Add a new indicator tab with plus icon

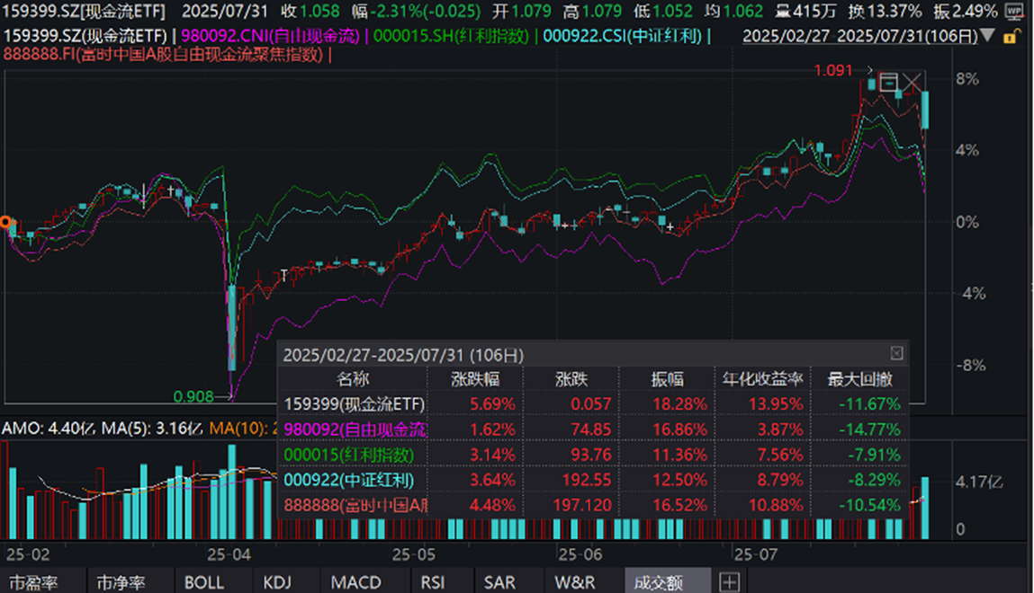tap(729, 582)
